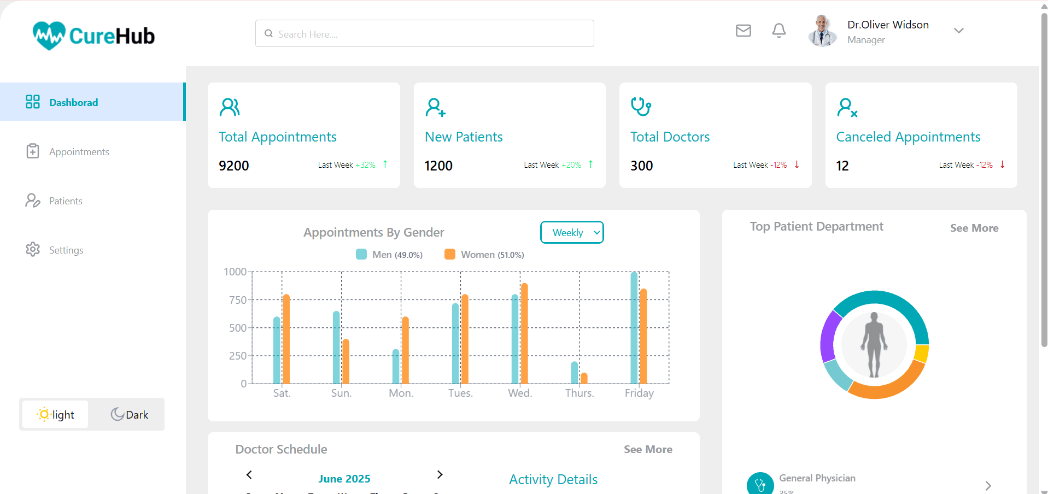Click the 9200 appointments value
The height and width of the screenshot is (494, 1048).
click(234, 166)
